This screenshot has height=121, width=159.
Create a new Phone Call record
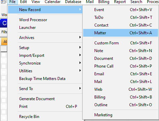point(120,66)
